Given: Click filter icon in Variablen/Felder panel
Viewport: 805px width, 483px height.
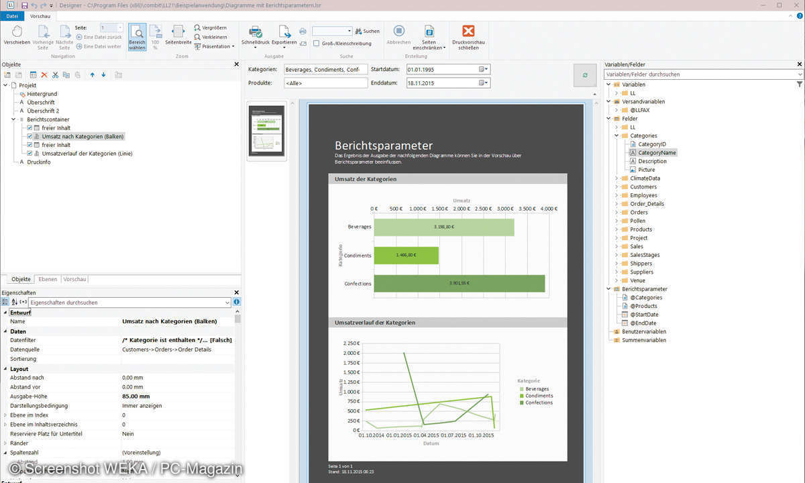Looking at the screenshot, I should [x=800, y=85].
